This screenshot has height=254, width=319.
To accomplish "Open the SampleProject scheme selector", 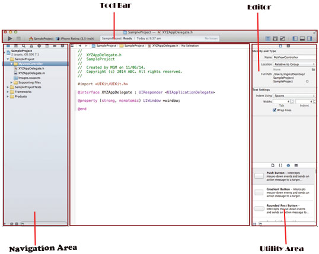I will 41,38.
